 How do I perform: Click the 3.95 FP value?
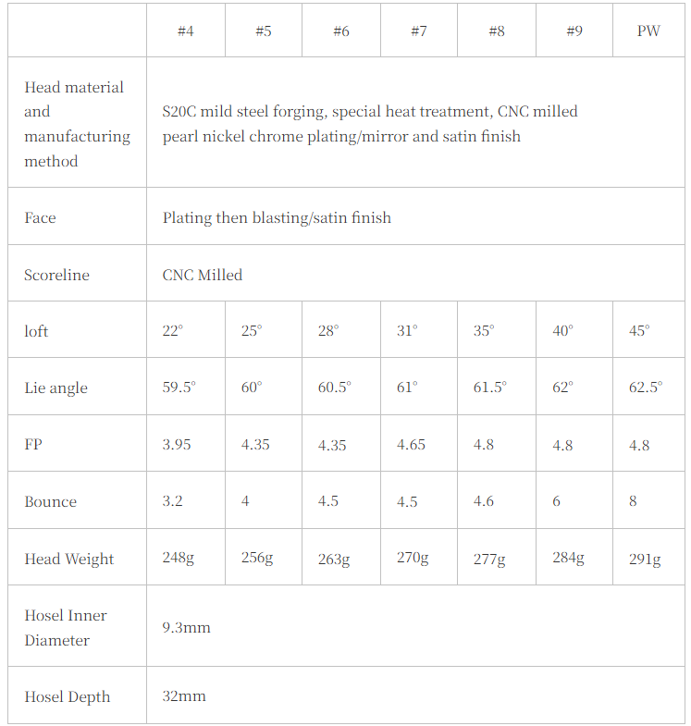[177, 445]
